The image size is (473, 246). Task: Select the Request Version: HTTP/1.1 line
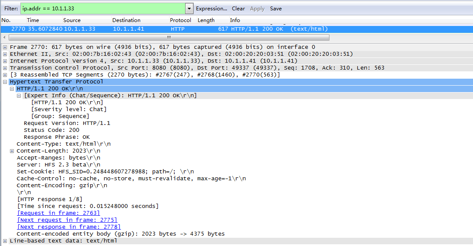(x=67, y=123)
